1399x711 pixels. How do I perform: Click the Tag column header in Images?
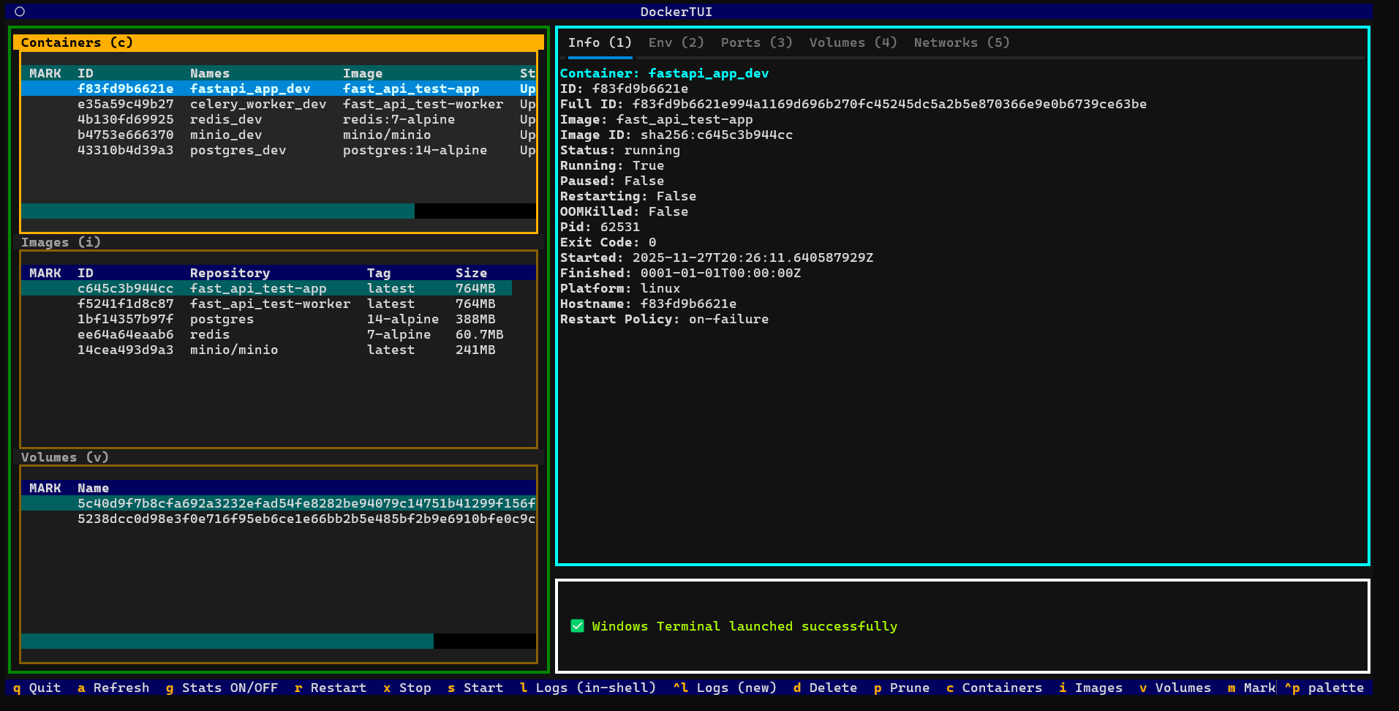pos(379,273)
